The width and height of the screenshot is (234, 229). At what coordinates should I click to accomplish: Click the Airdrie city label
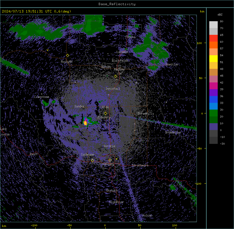pyautogui.click(x=109, y=146)
